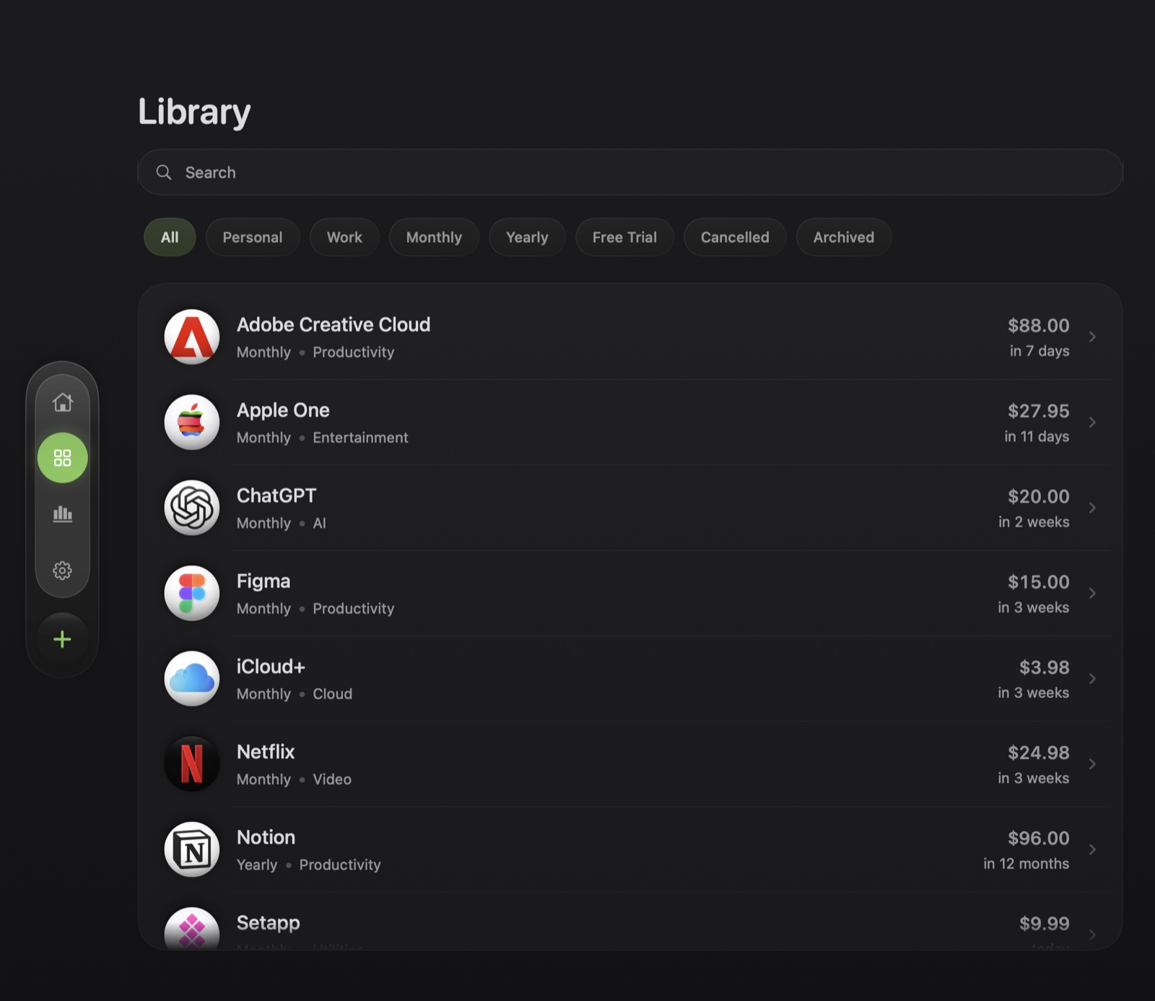Screen dimensions: 1155x1001
Task: Click the Apple One logo icon
Action: 192,422
